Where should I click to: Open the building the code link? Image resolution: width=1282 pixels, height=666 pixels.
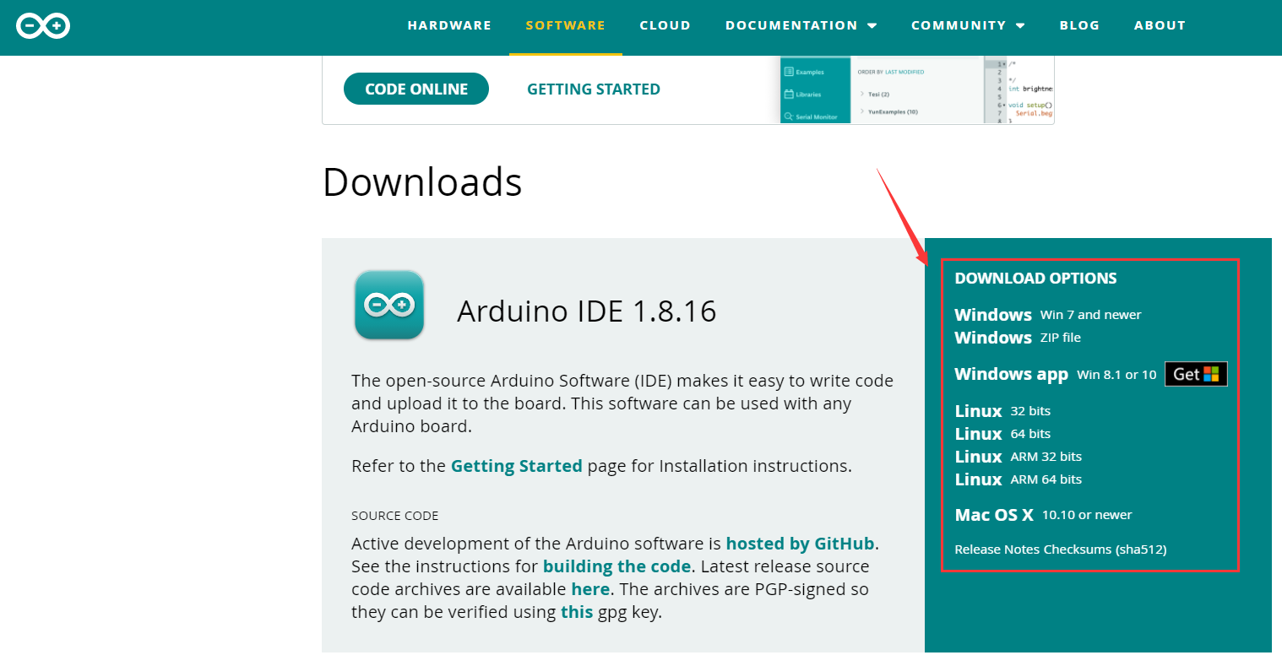point(617,566)
